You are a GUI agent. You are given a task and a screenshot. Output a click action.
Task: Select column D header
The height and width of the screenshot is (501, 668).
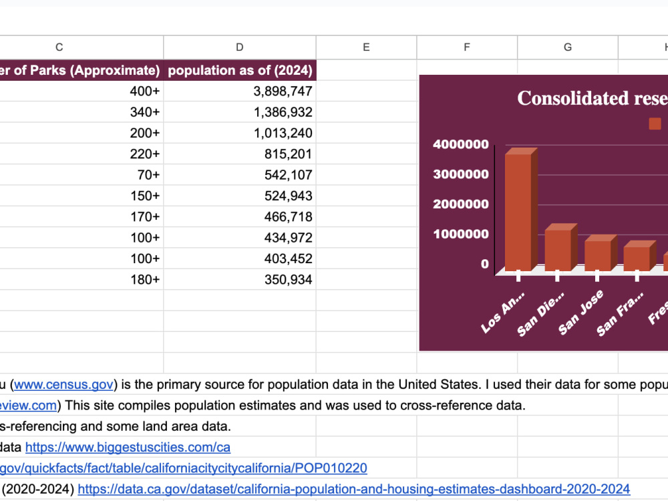tap(240, 47)
